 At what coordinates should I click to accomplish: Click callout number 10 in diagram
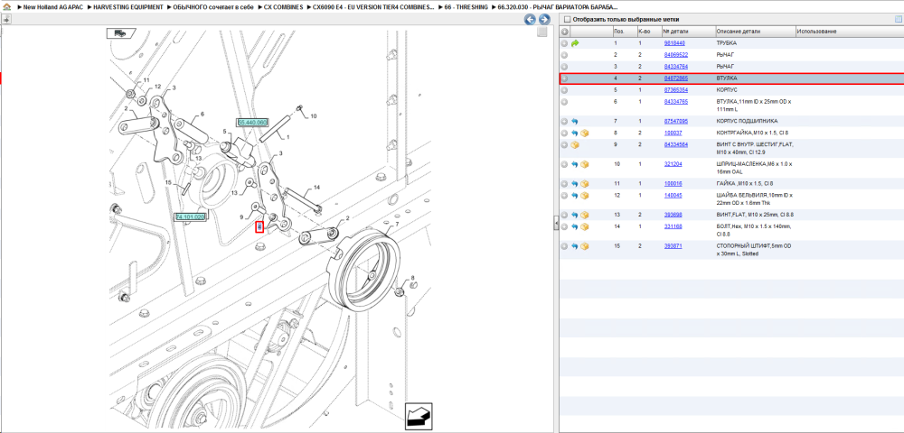pyautogui.click(x=314, y=116)
